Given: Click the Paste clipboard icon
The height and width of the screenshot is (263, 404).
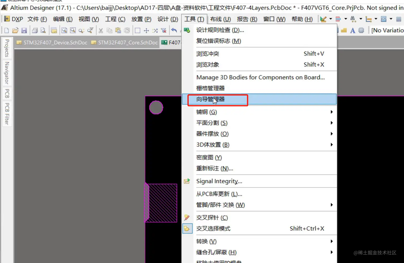Looking at the screenshot, I should point(118,31).
